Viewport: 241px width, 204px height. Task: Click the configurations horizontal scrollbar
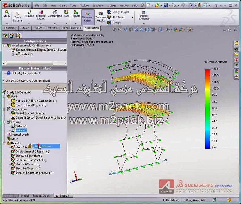coord(29,63)
